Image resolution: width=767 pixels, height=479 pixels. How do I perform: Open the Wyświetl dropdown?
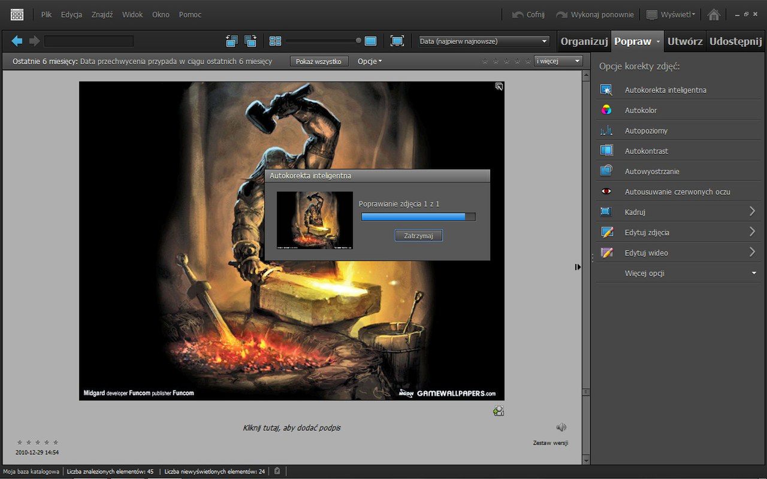pos(671,14)
